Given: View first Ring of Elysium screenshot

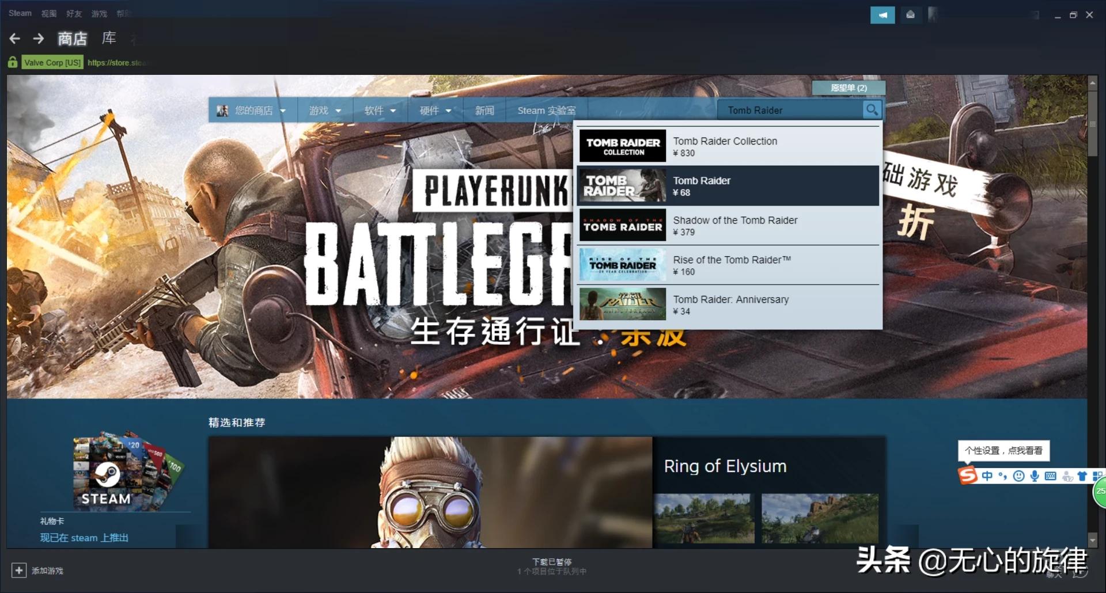Looking at the screenshot, I should click(704, 518).
